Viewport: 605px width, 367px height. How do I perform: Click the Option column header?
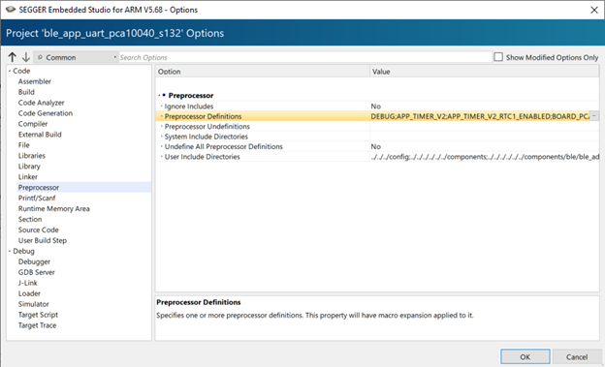(263, 72)
